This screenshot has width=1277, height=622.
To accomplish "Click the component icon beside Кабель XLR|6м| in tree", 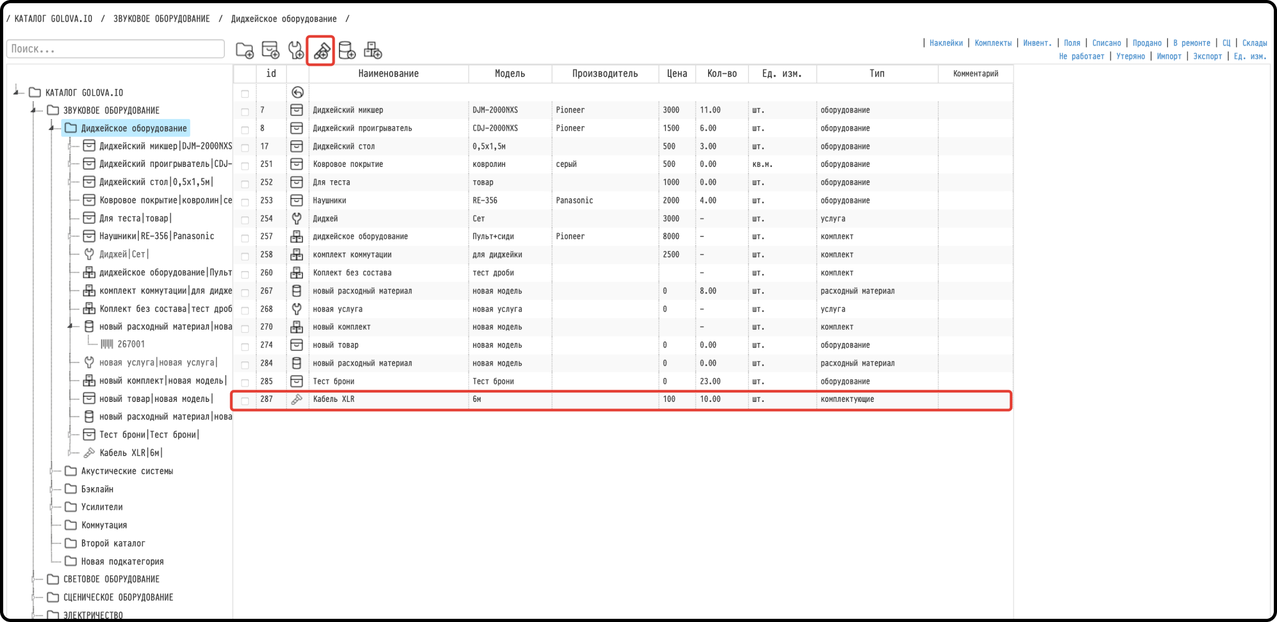I will point(89,453).
